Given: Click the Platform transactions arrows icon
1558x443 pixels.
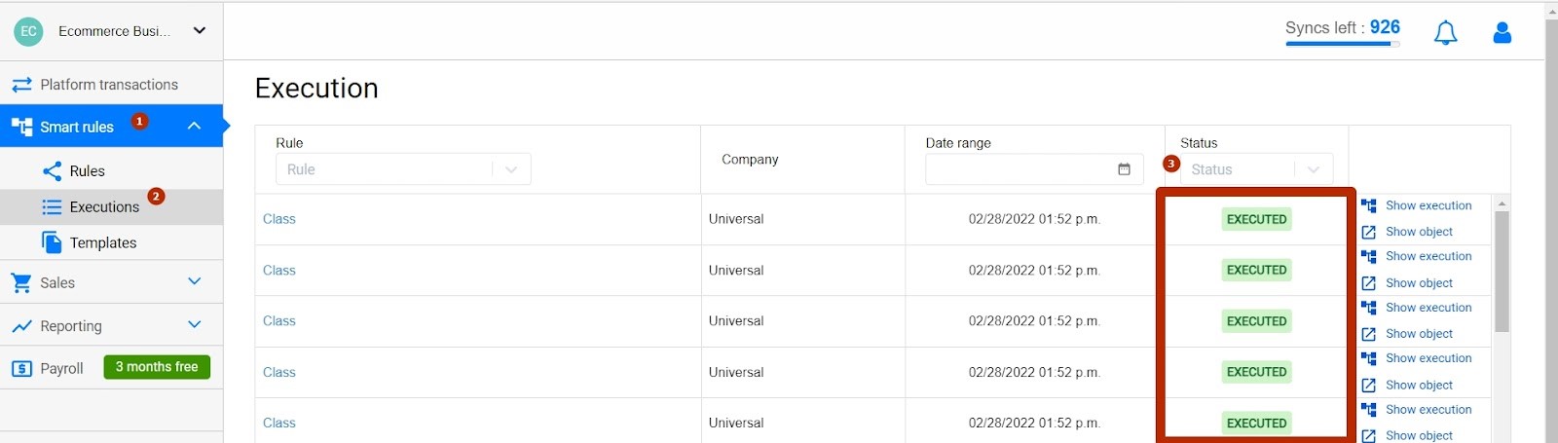Looking at the screenshot, I should point(21,85).
